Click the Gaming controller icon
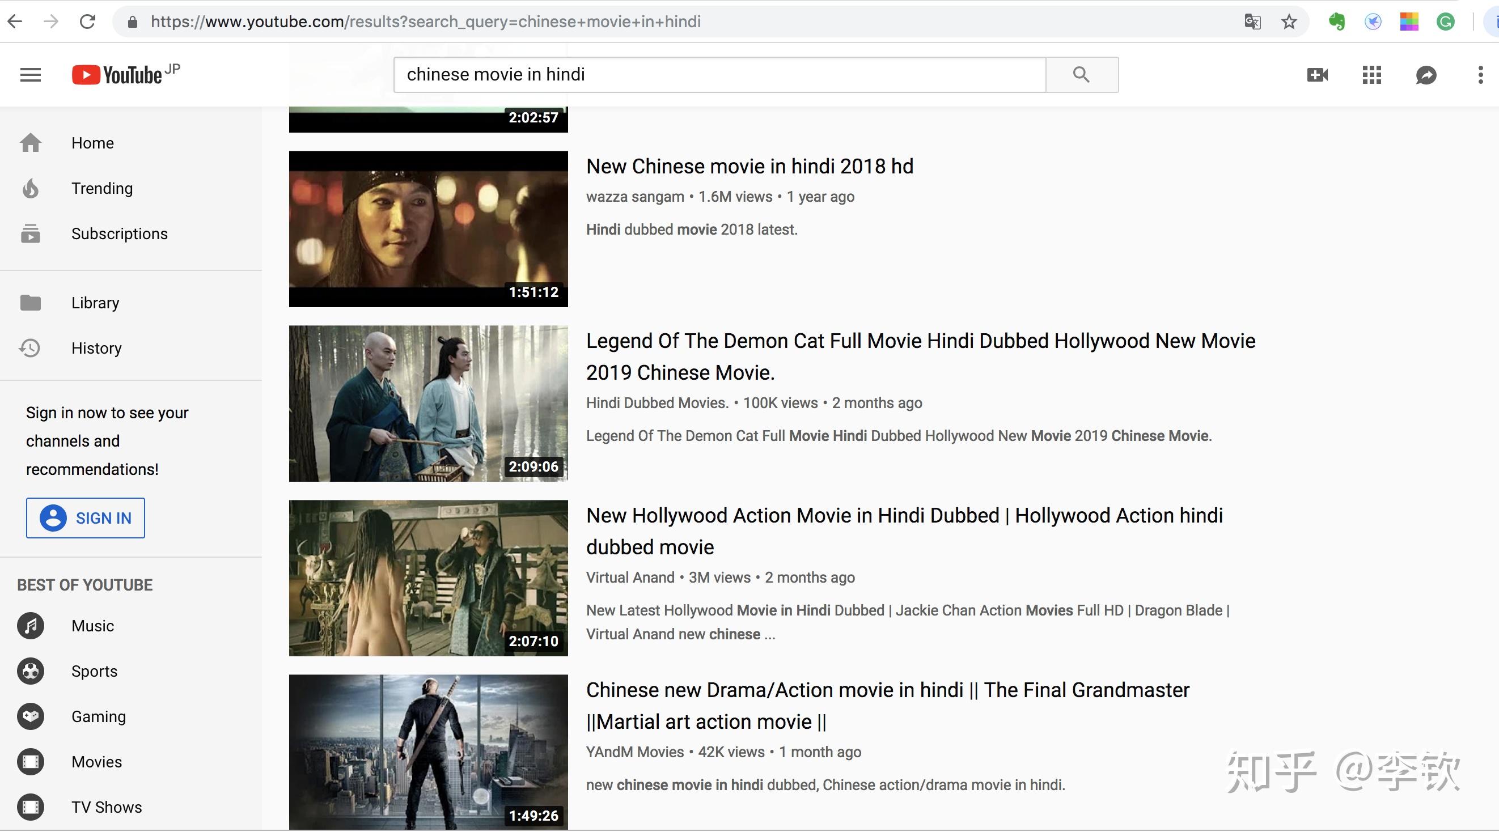1499x832 pixels. click(x=30, y=716)
